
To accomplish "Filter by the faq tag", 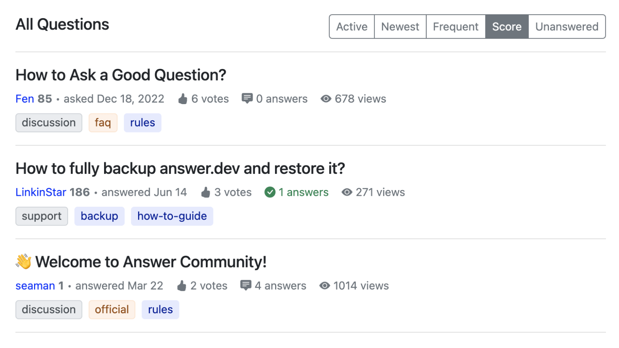I will 103,123.
